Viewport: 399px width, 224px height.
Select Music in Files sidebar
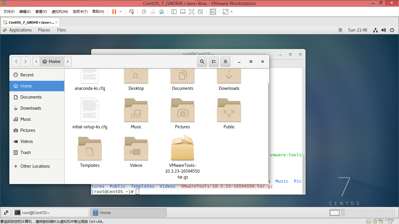click(x=37, y=119)
